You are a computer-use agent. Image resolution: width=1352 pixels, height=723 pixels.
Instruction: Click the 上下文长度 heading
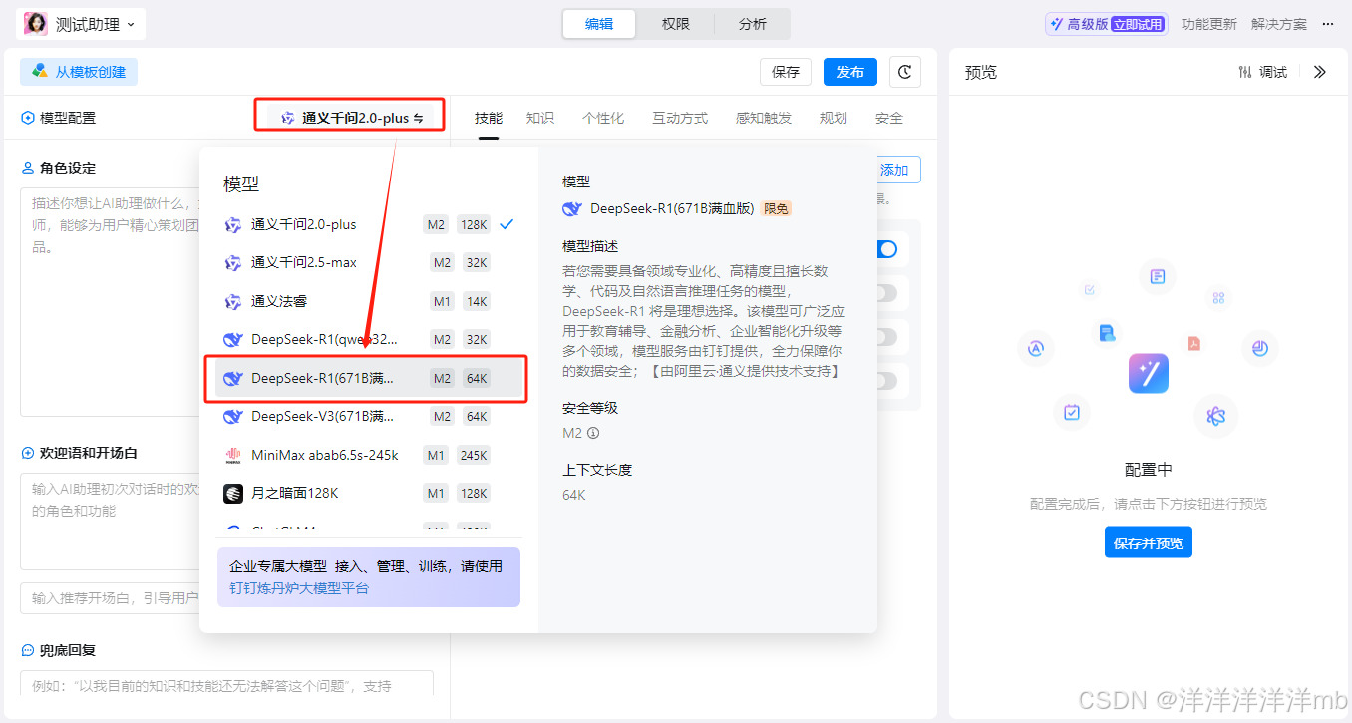tap(597, 470)
